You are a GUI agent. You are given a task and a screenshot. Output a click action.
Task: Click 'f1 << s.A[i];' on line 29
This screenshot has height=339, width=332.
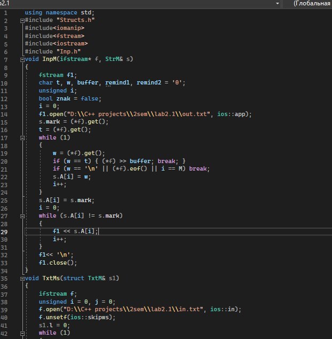[75, 232]
